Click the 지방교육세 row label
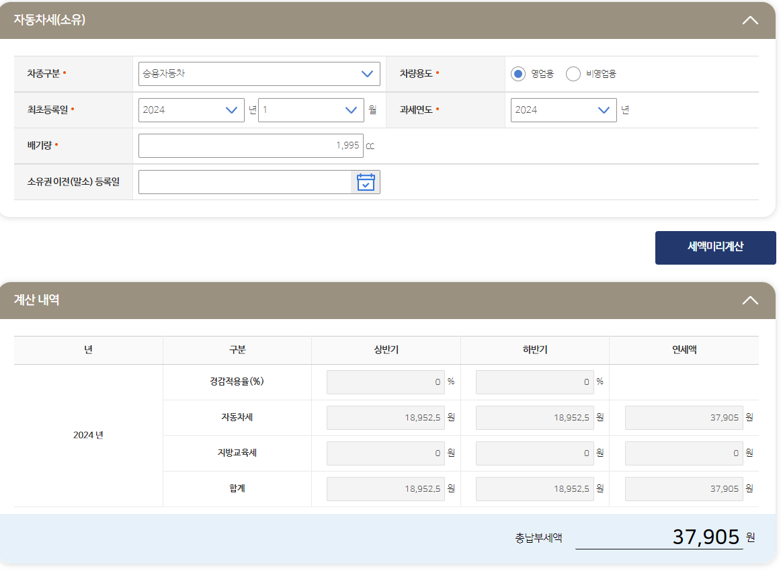The height and width of the screenshot is (577, 783). pos(237,453)
